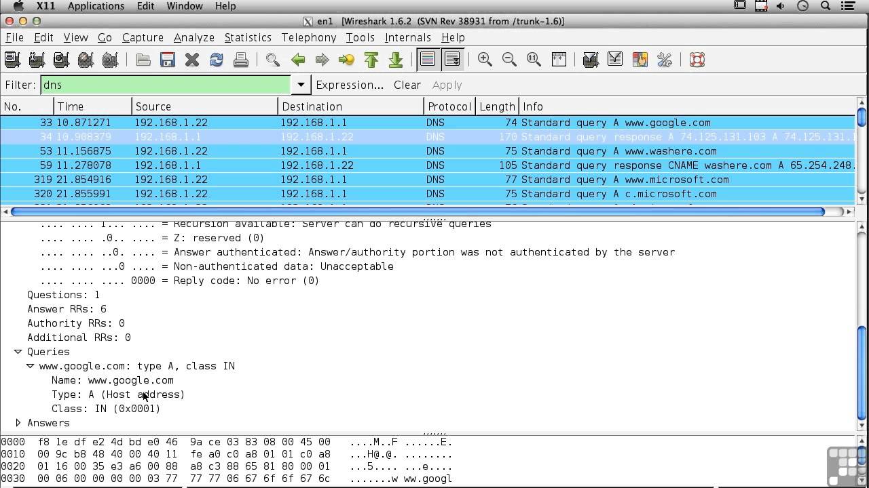Image resolution: width=869 pixels, height=488 pixels.
Task: Find a packet with magnifier icon
Action: (273, 60)
